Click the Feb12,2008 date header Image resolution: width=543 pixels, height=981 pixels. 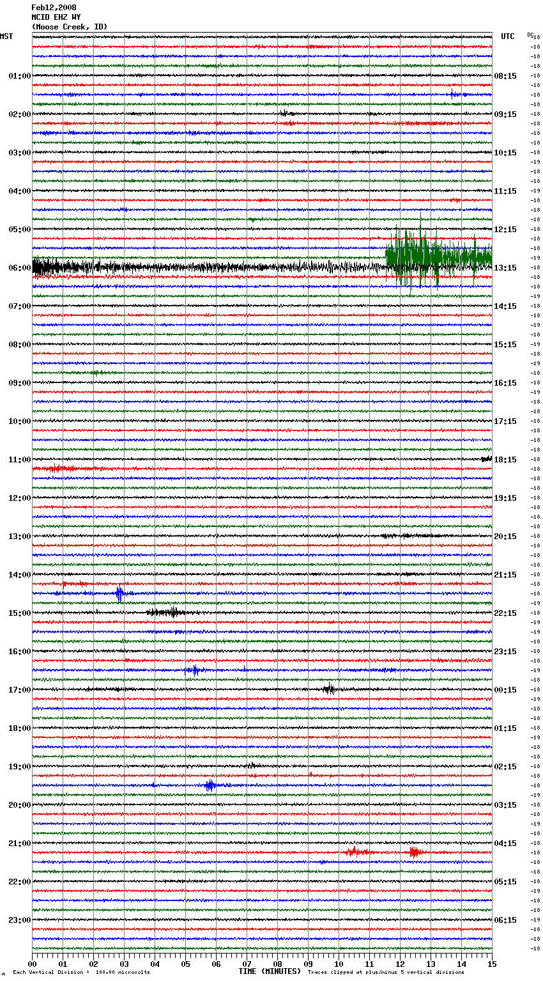54,8
